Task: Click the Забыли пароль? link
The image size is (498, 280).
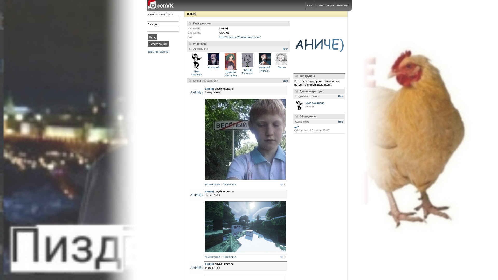Action: [x=158, y=52]
